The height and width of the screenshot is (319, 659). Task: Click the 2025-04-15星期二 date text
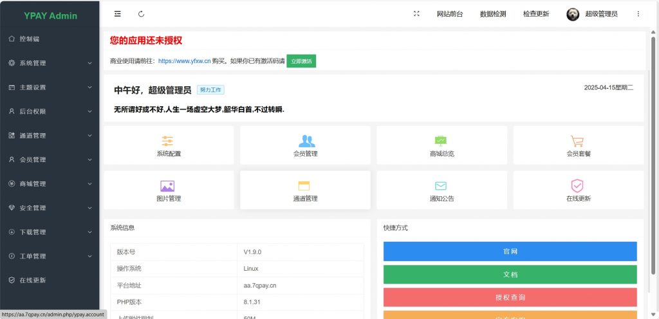pos(609,87)
